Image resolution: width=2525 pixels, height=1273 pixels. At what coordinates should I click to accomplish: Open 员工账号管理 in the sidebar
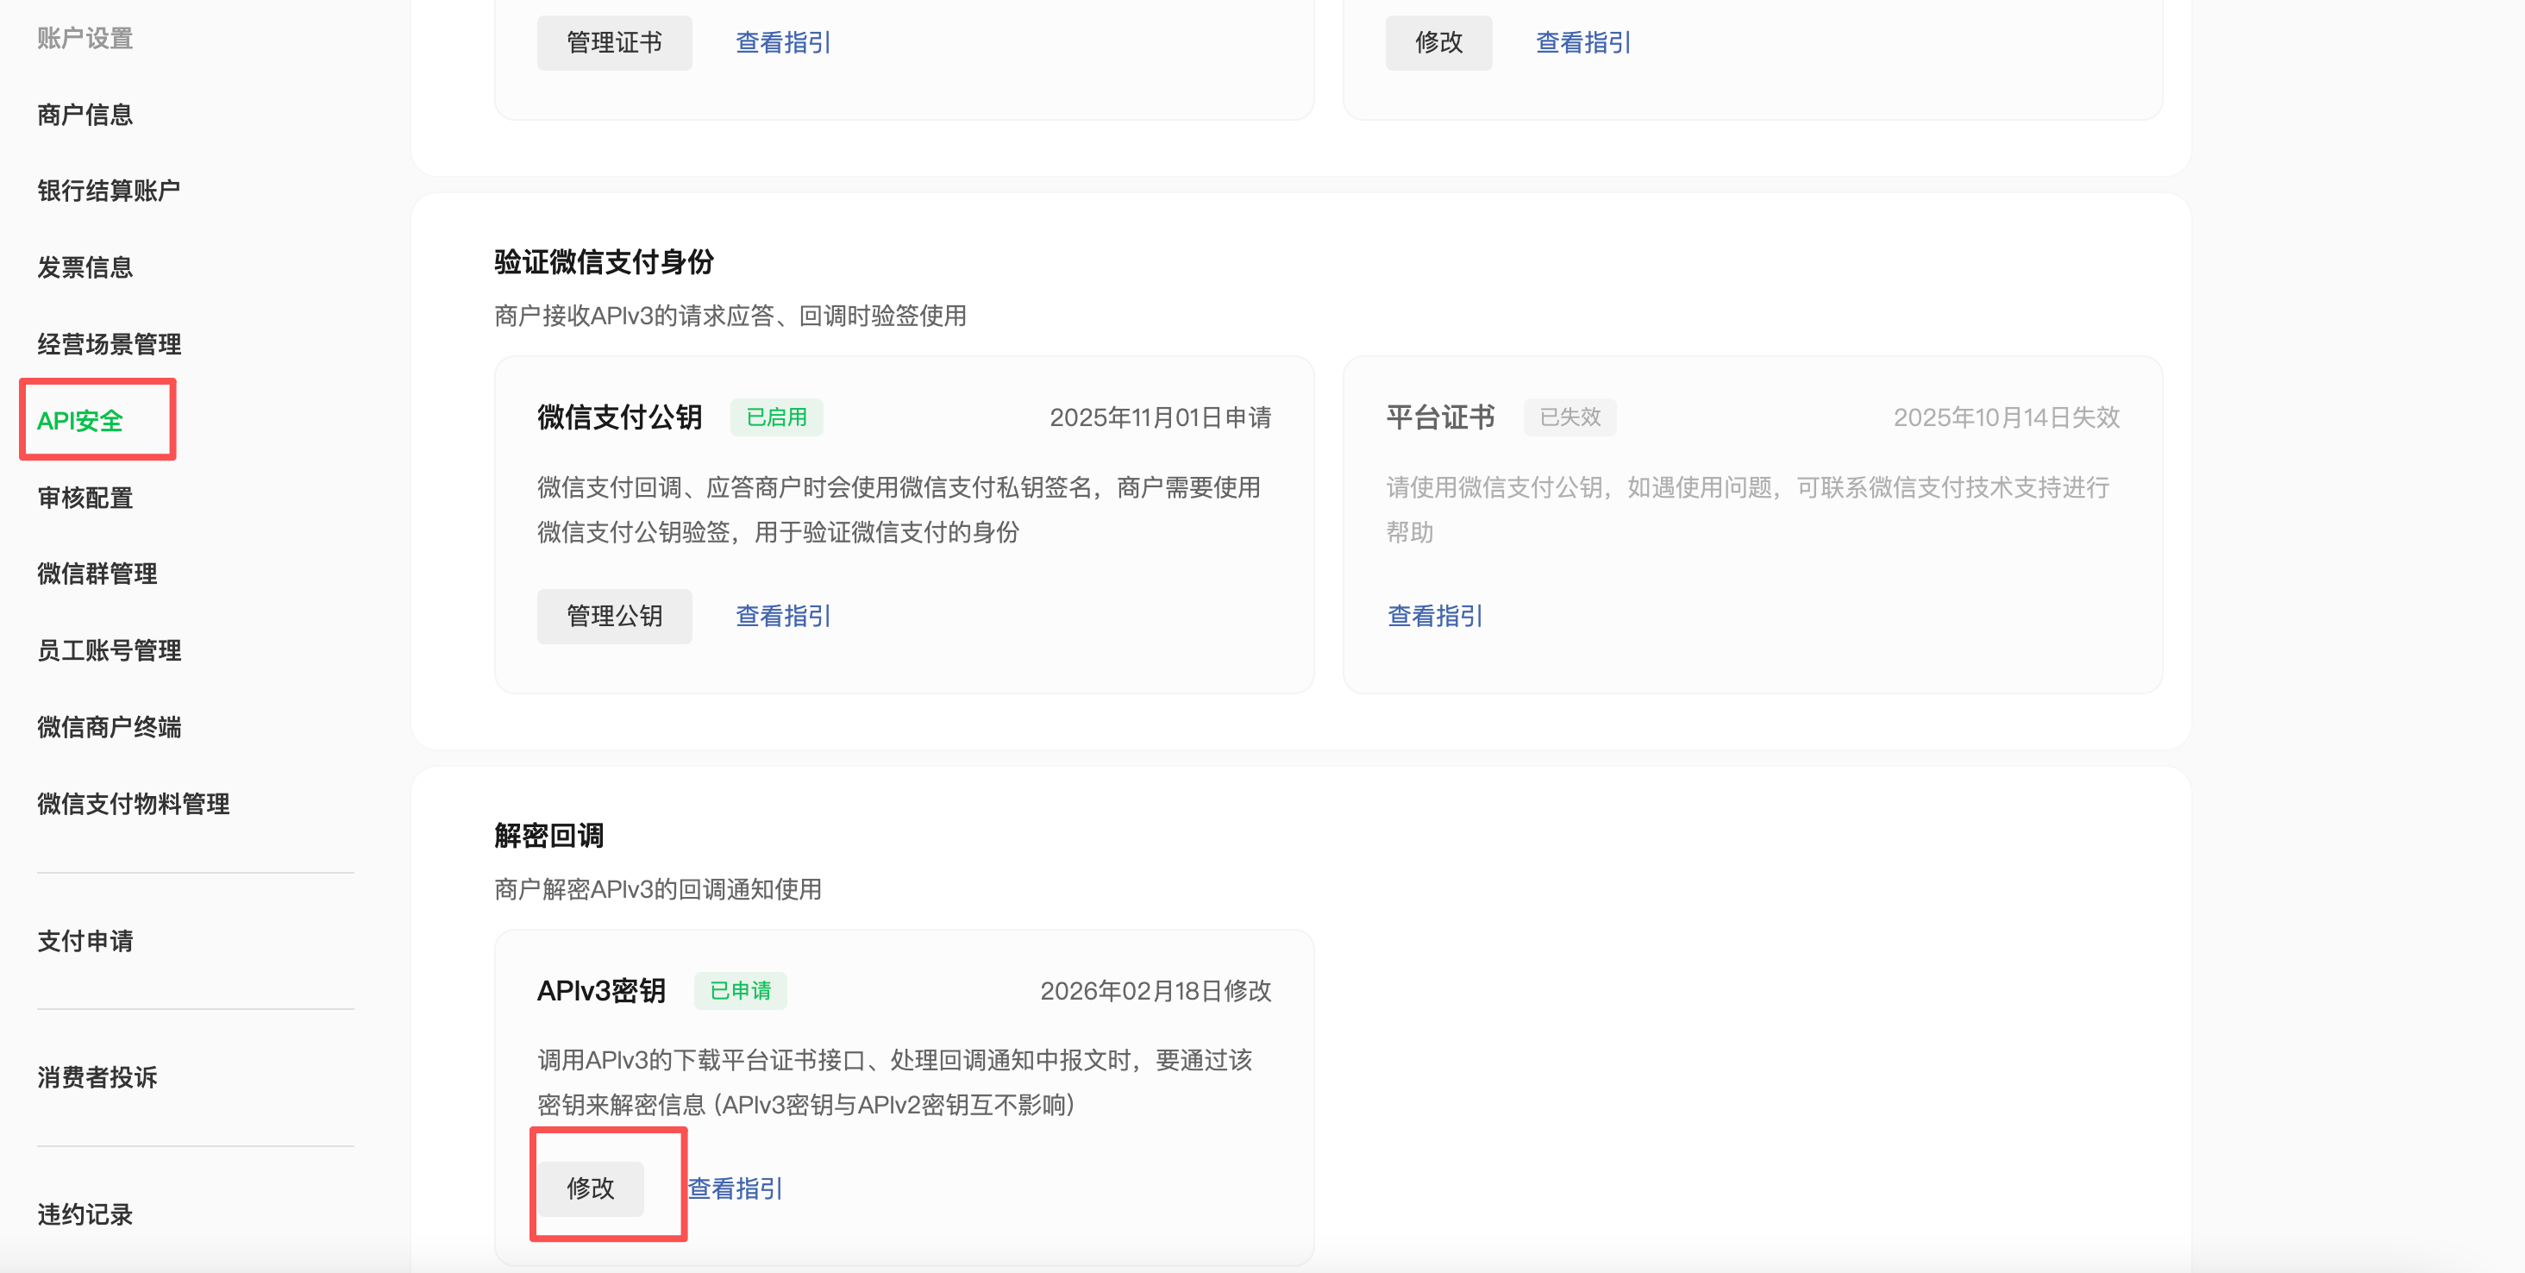click(x=109, y=650)
